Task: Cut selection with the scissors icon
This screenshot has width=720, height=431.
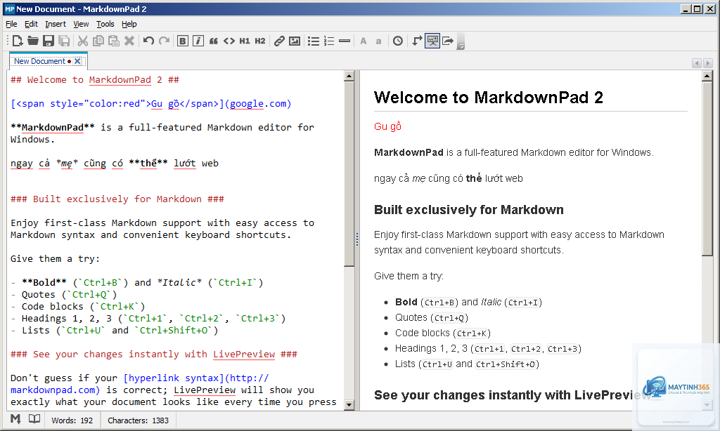Action: [83, 41]
